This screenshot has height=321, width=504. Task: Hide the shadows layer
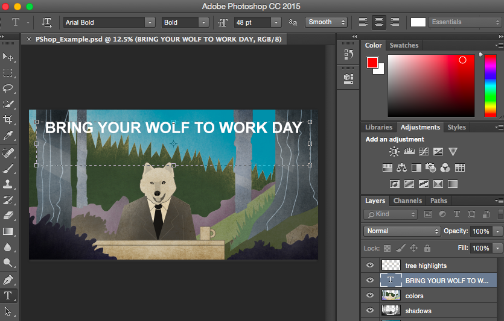pyautogui.click(x=370, y=311)
